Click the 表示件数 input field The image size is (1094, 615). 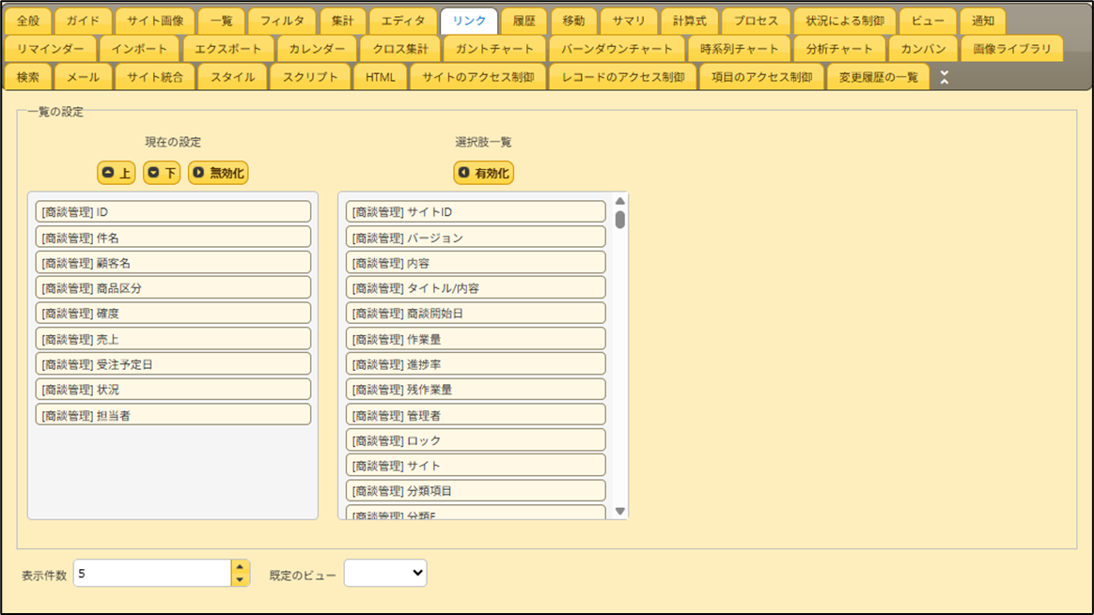click(151, 573)
